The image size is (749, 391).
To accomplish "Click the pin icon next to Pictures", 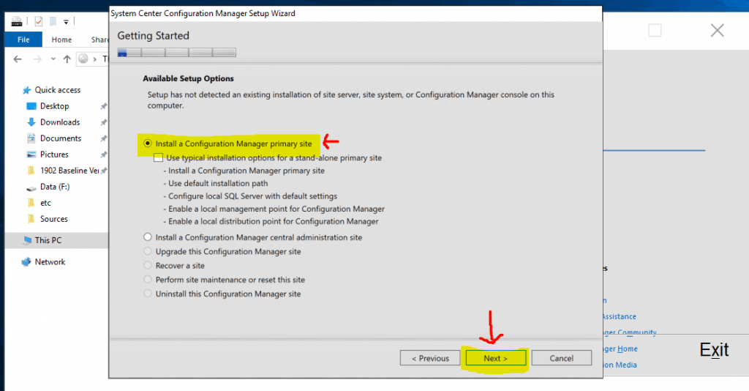I will click(104, 154).
